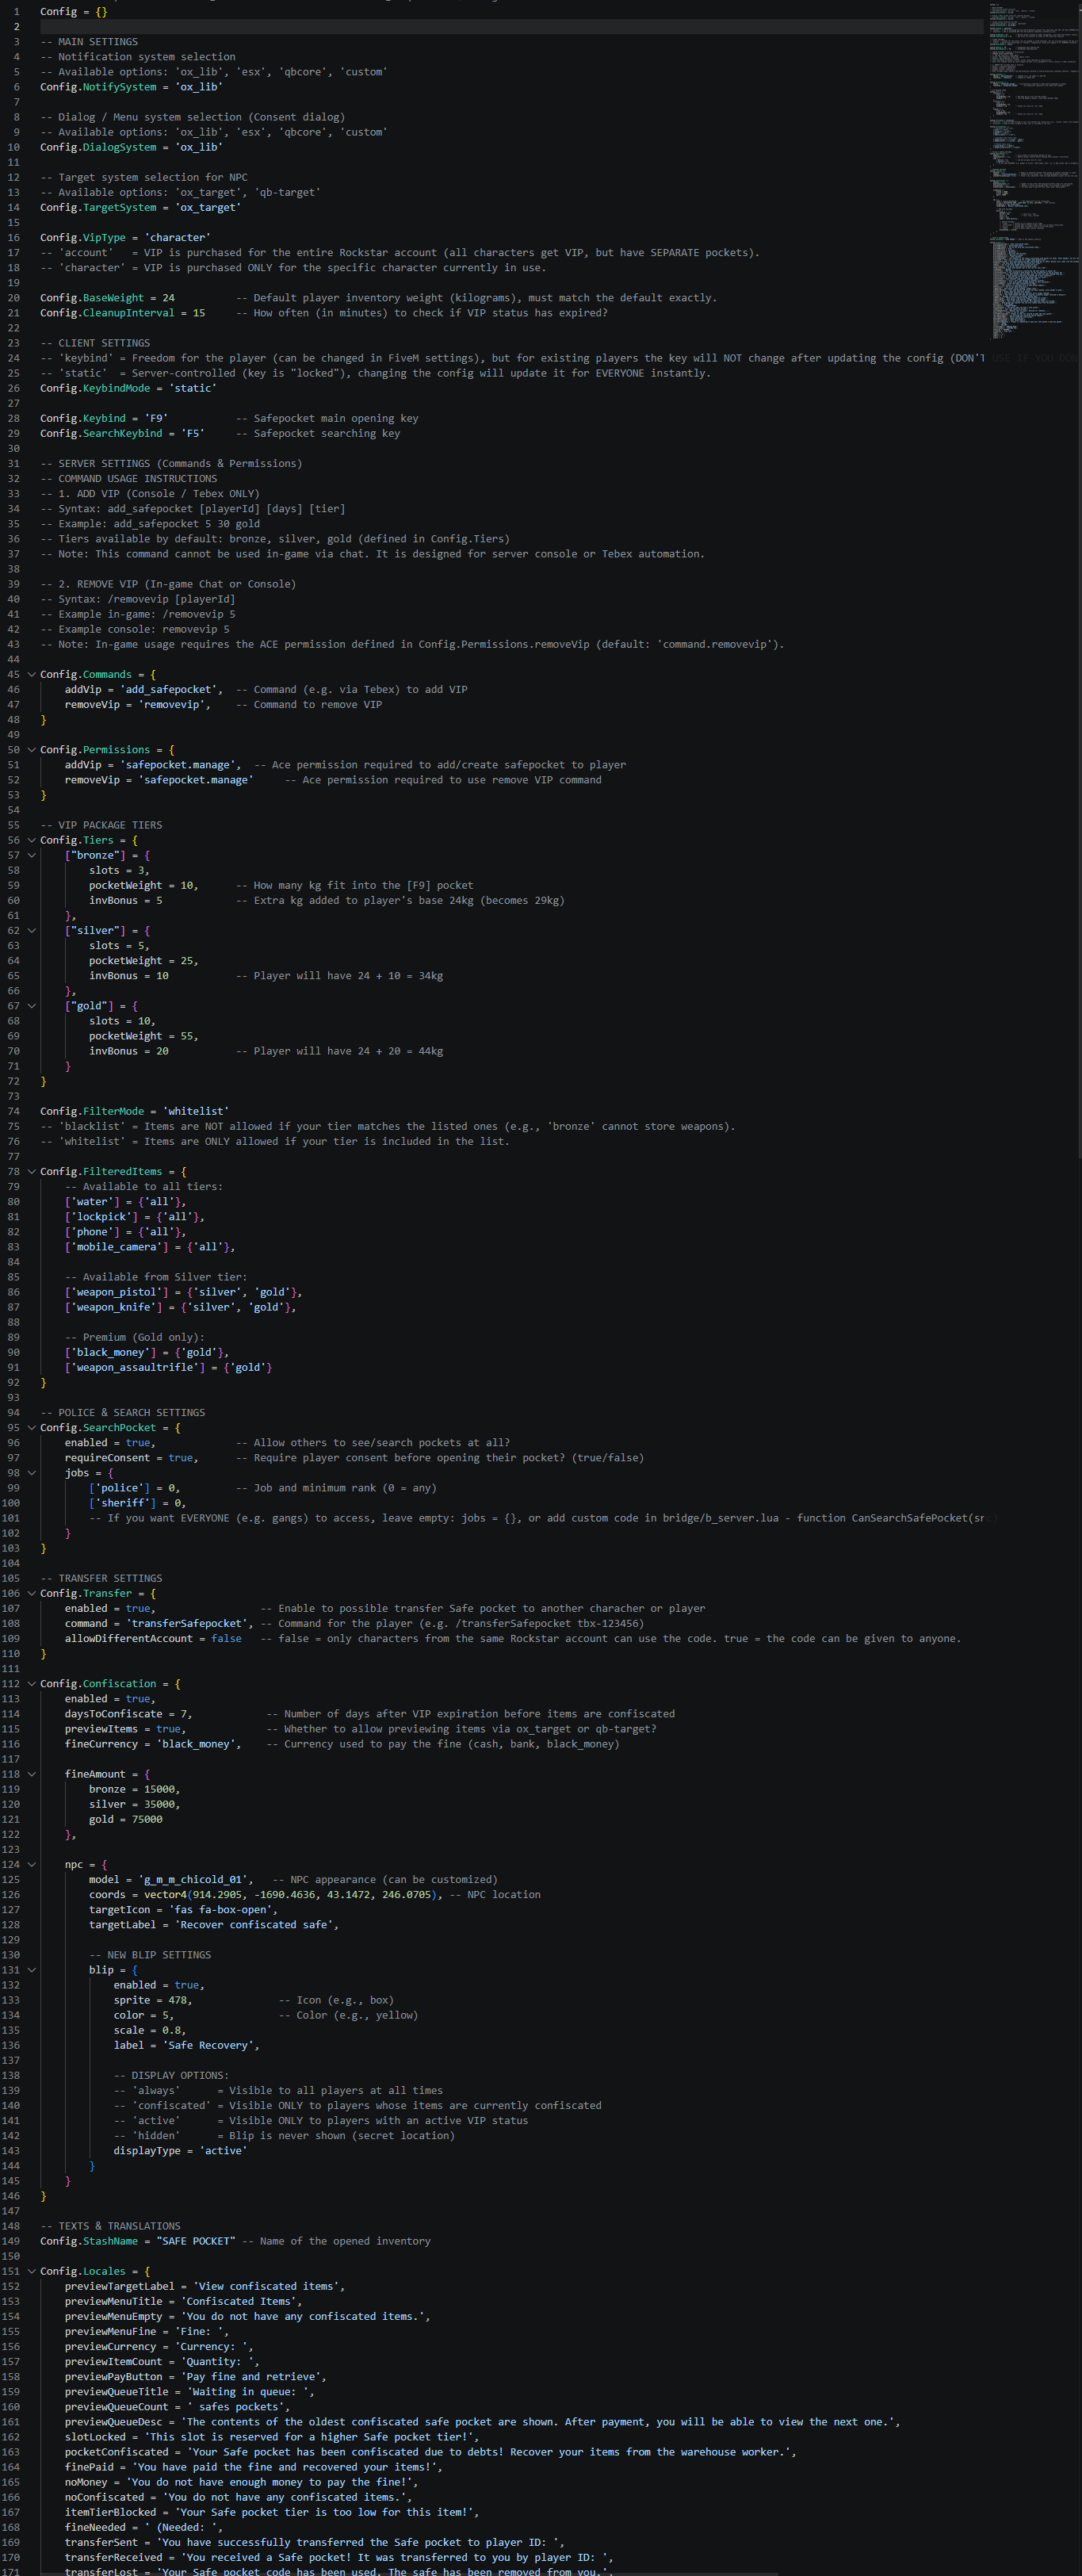Fold the jobs table in SearchPocket
The width and height of the screenshot is (1082, 2576).
31,1473
